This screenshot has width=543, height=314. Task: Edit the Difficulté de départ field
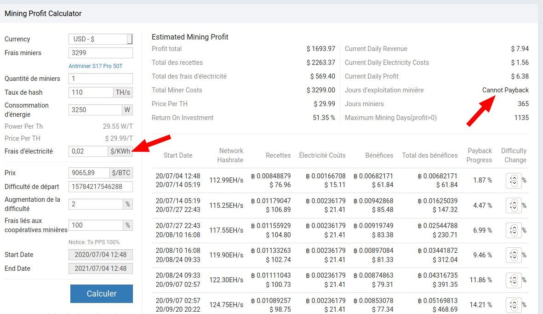pos(100,187)
